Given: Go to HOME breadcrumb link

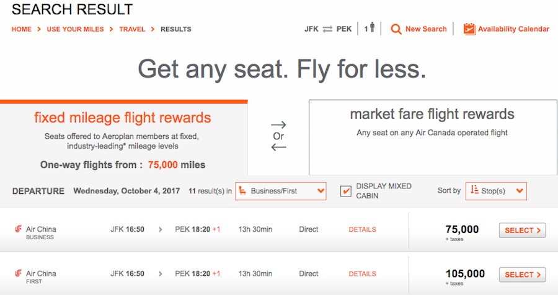Looking at the screenshot, I should 21,29.
